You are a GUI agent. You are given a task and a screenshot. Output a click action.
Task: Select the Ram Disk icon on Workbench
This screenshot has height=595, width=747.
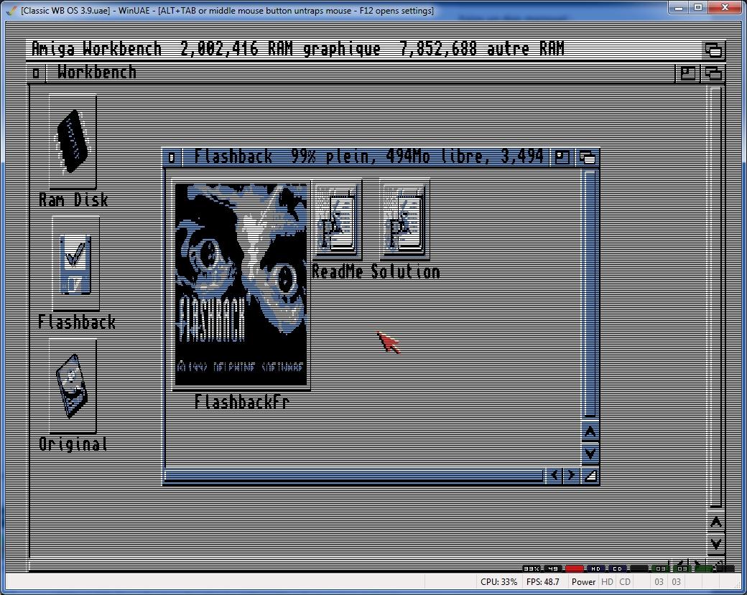pyautogui.click(x=73, y=142)
